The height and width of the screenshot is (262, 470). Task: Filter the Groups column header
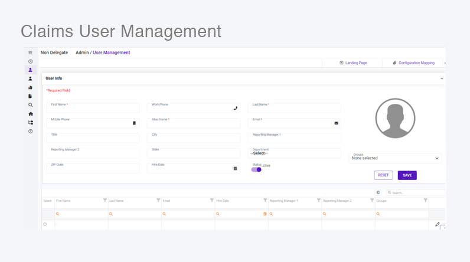coord(425,200)
